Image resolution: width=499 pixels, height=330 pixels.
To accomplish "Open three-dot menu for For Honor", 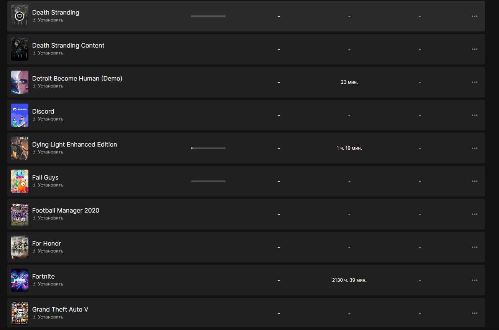I will pyautogui.click(x=474, y=247).
